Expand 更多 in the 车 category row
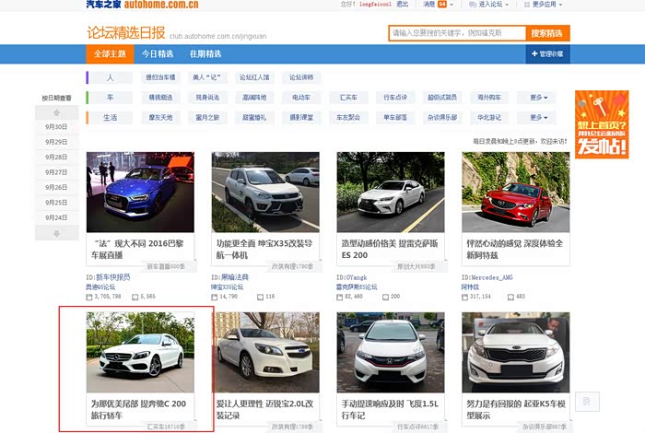645x433 pixels. click(x=538, y=98)
